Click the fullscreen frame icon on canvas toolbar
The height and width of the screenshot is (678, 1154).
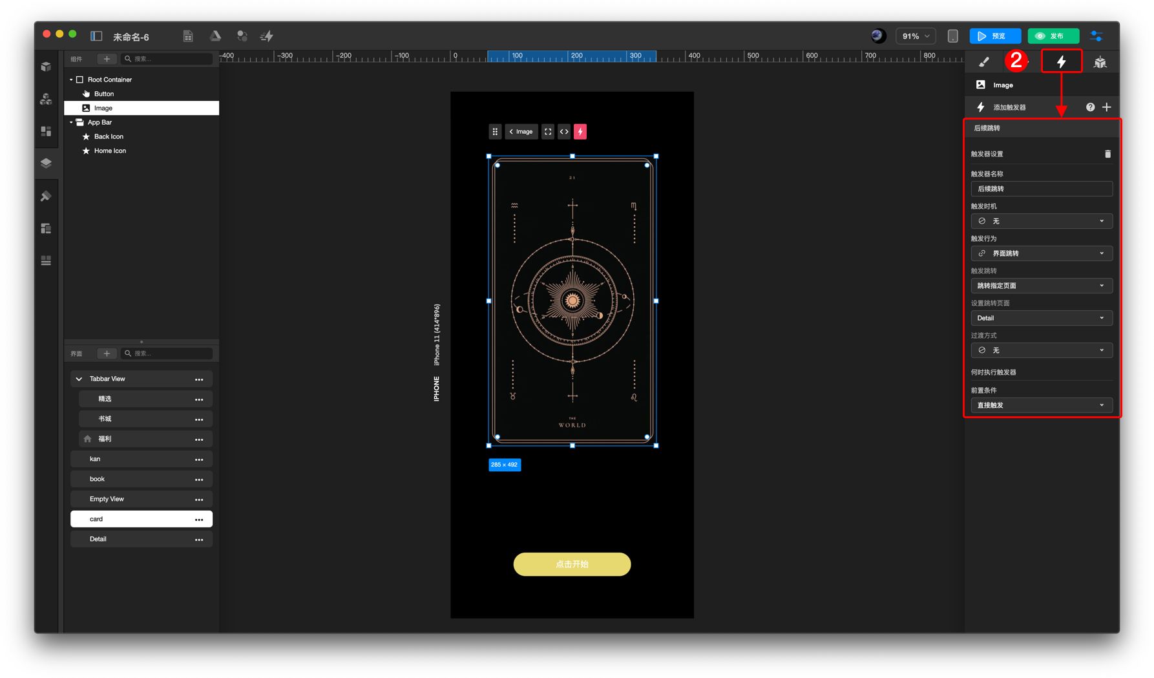pyautogui.click(x=548, y=132)
